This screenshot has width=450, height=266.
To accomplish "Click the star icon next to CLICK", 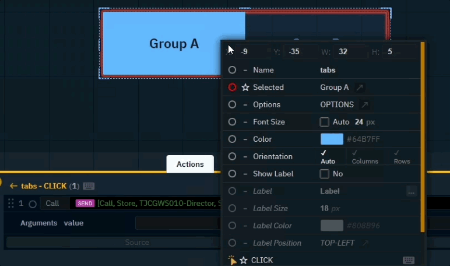I will 244,260.
